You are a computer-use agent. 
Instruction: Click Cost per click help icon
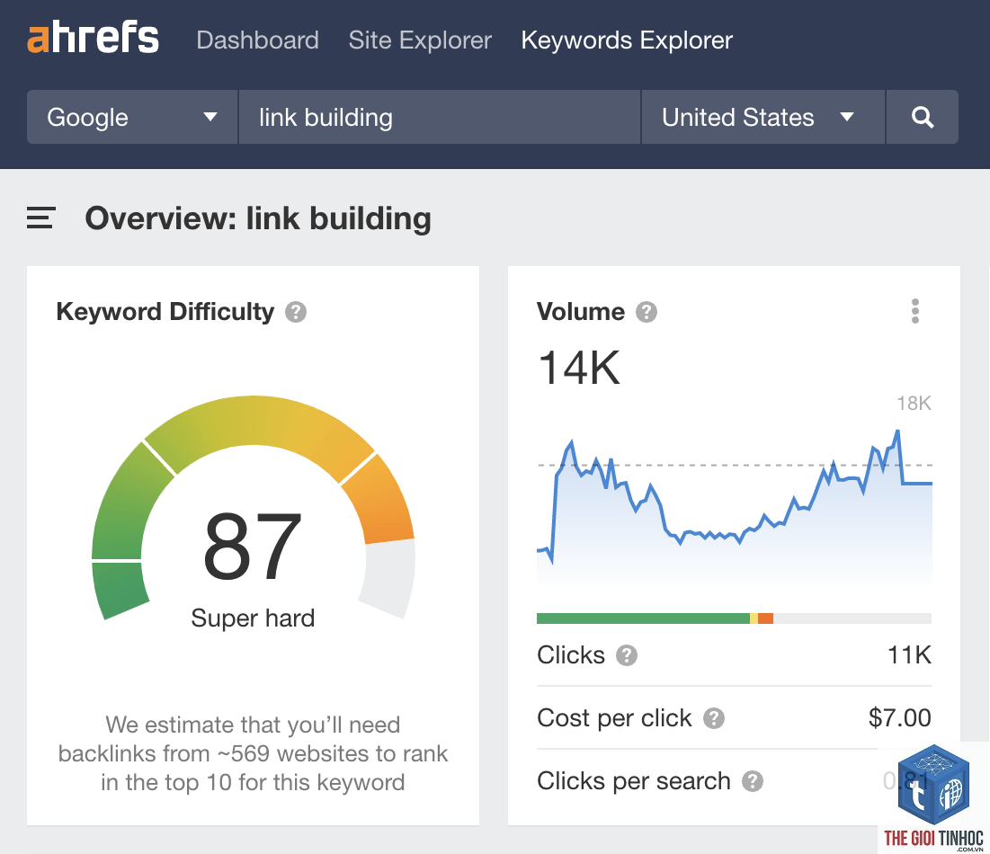(x=713, y=718)
